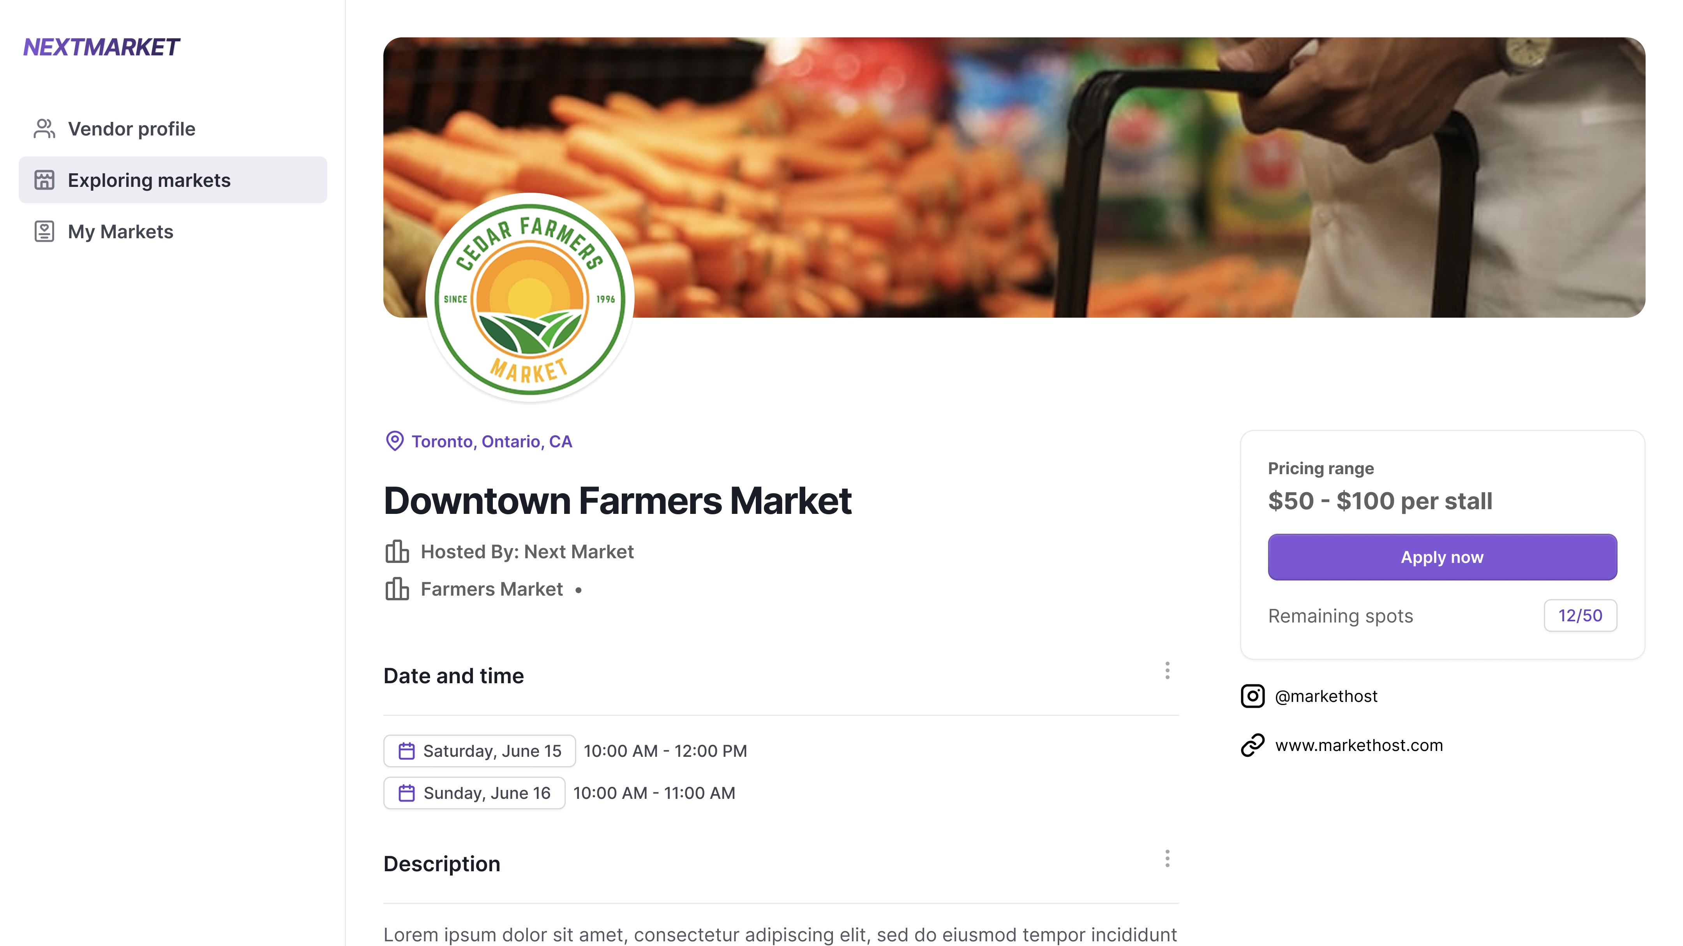The height and width of the screenshot is (946, 1683).
Task: Click the Instagram icon next to @markethost
Action: click(x=1253, y=696)
